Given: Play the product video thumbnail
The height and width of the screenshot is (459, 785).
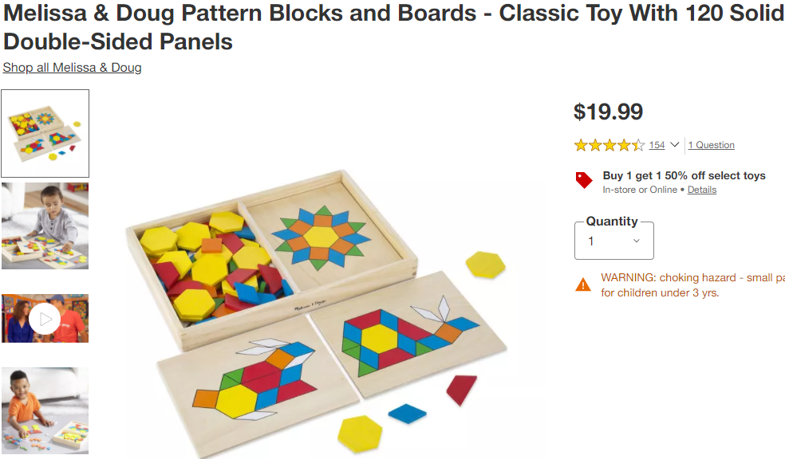Looking at the screenshot, I should coord(45,319).
